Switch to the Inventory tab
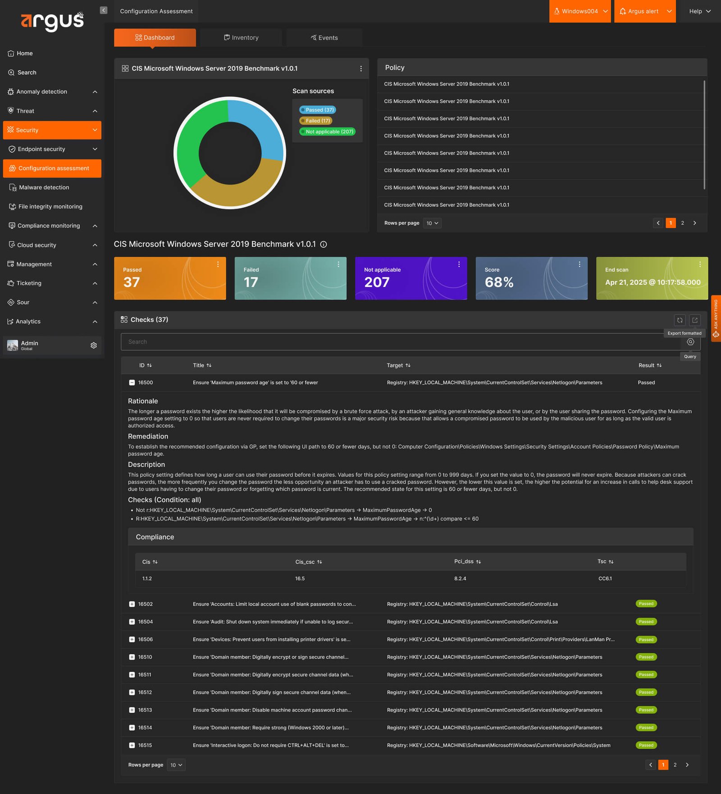Screen dimensions: 721x794 click(x=241, y=37)
